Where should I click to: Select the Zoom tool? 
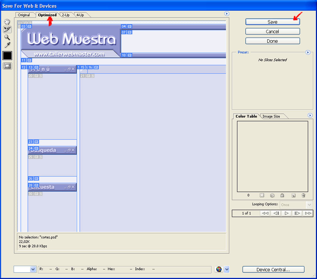7,38
